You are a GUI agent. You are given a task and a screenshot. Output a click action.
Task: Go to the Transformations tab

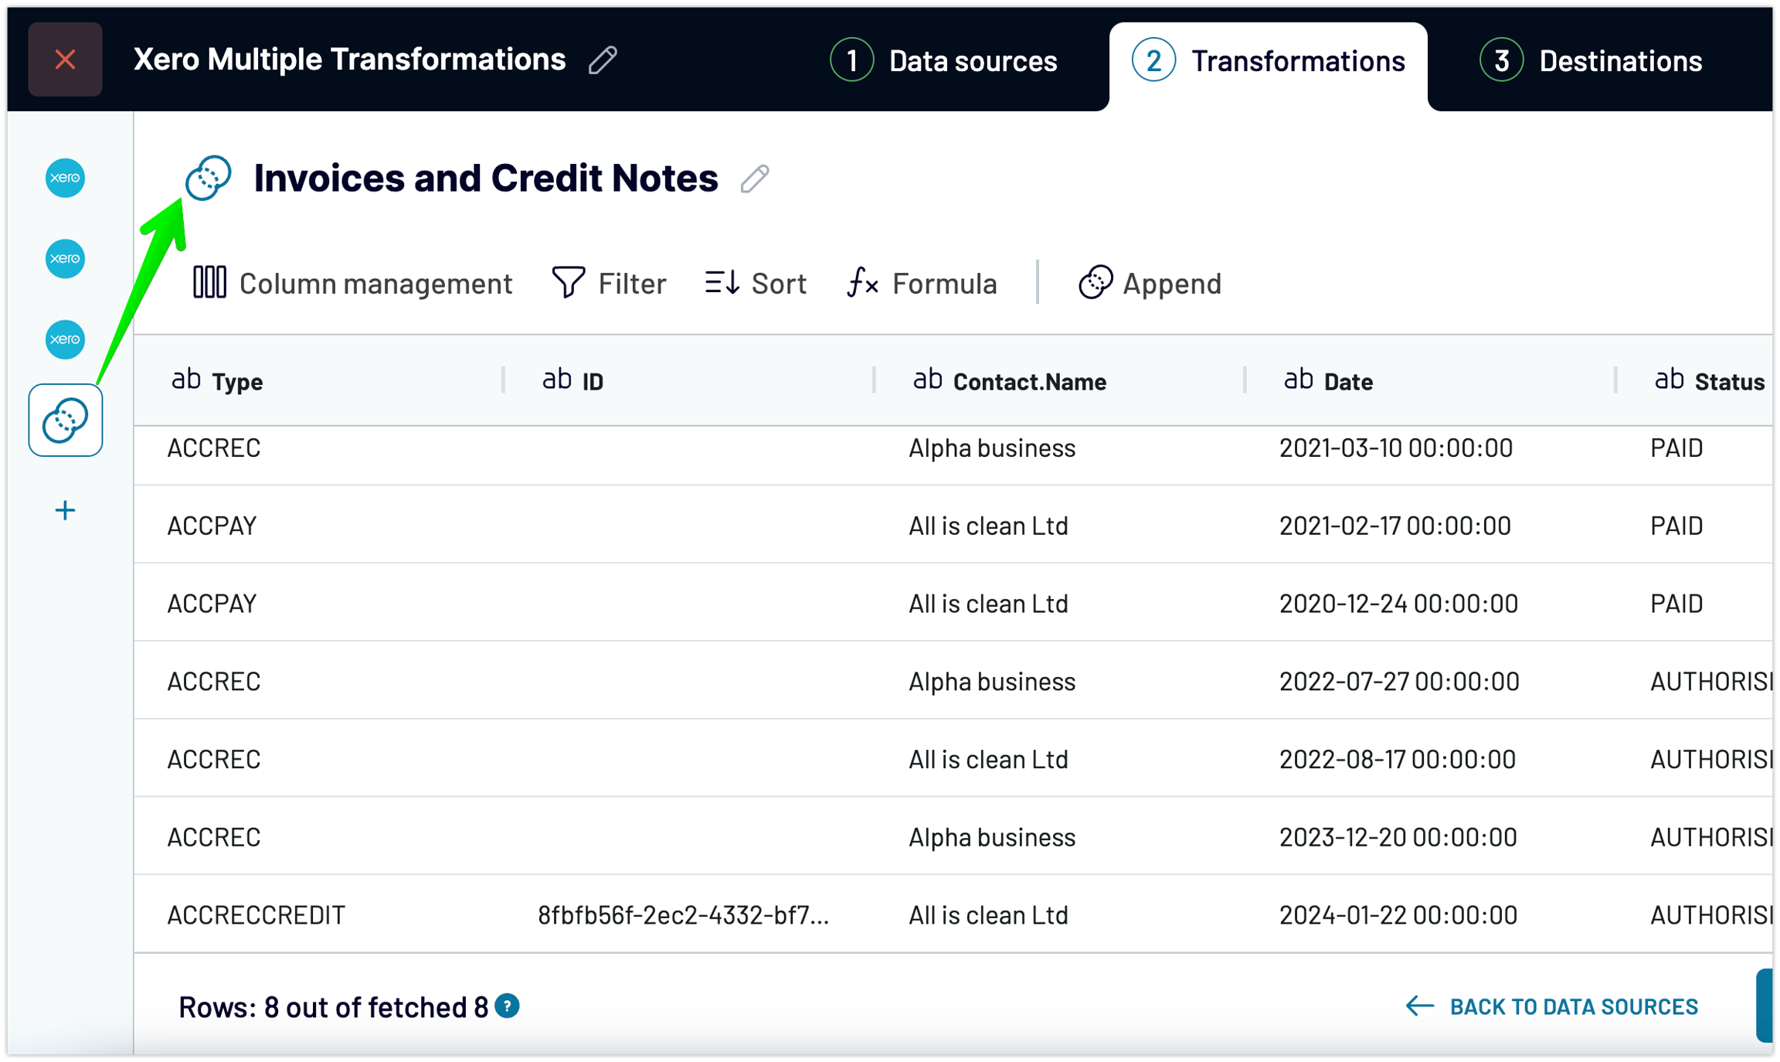coord(1269,60)
